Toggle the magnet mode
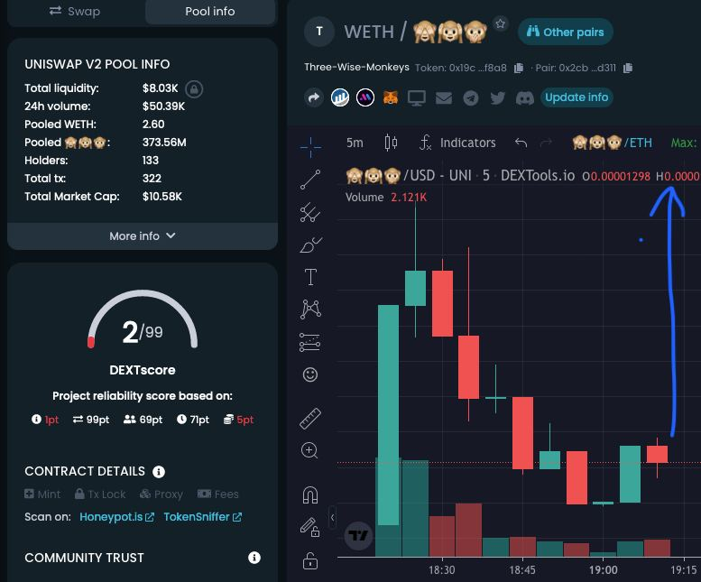Viewport: 701px width, 582px height. click(x=310, y=495)
